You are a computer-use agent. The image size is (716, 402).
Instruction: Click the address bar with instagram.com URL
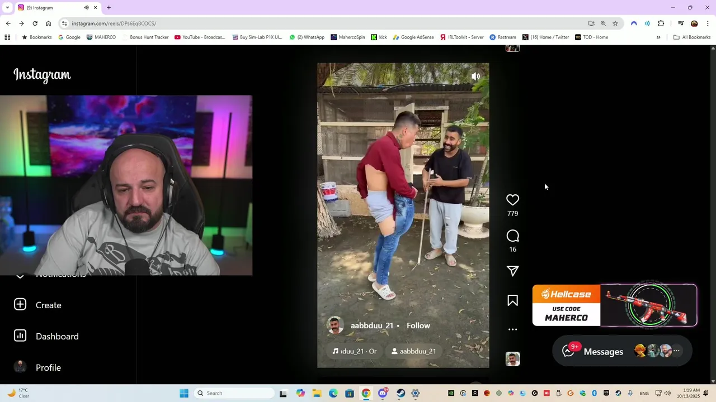coord(324,23)
